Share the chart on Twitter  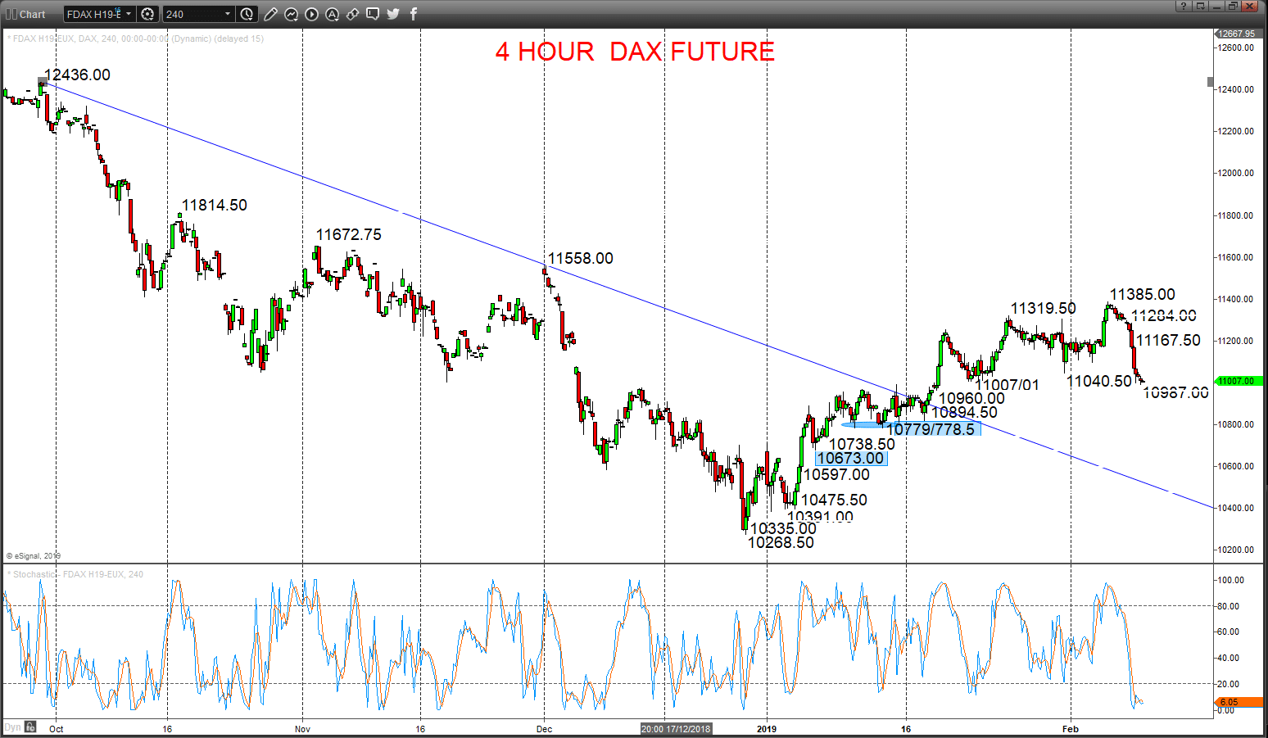click(393, 14)
